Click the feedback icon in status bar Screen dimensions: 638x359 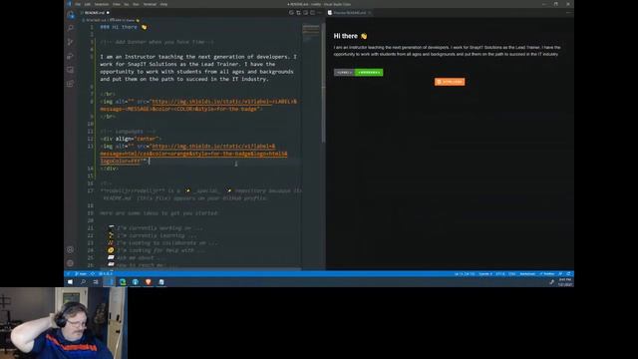(560, 273)
